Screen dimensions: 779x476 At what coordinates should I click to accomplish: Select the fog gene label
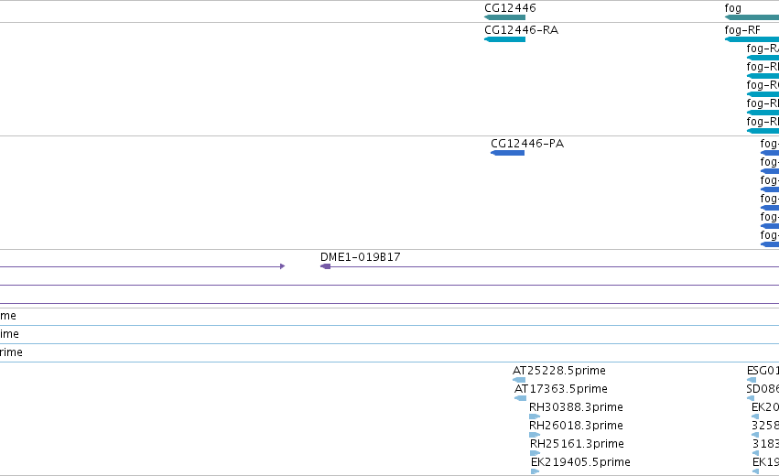pos(733,8)
